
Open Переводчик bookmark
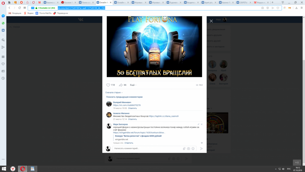61,13
